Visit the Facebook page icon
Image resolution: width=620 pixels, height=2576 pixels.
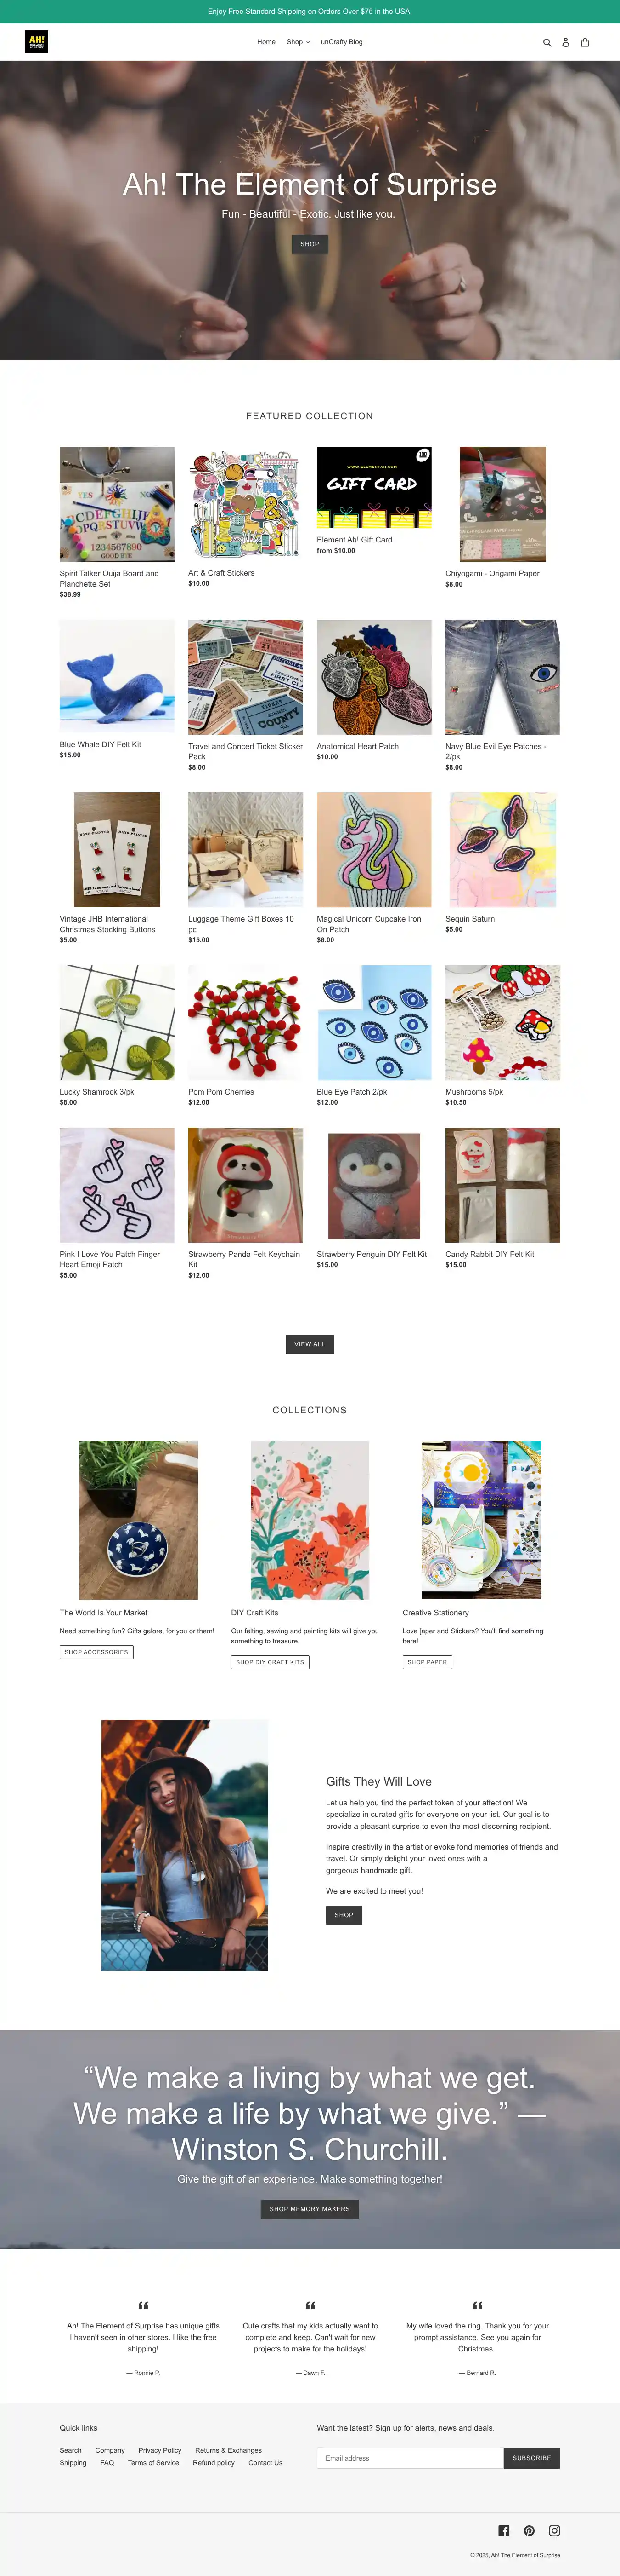504,2530
